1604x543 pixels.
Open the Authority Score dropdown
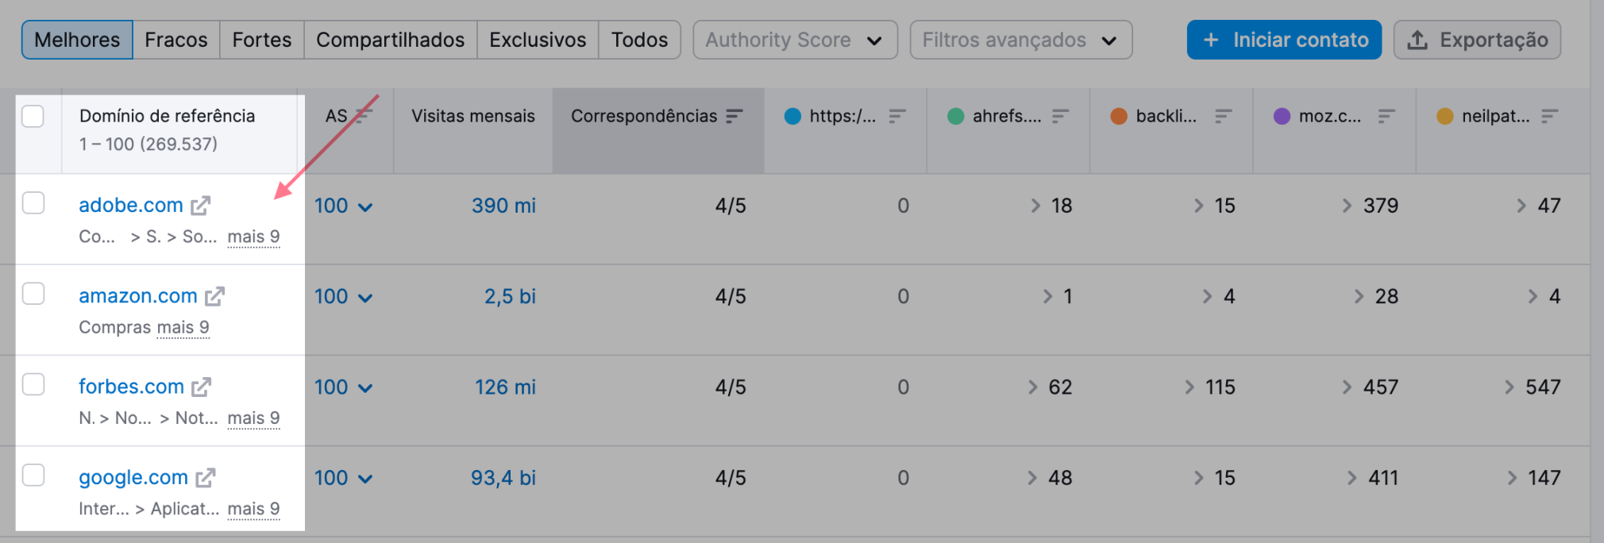(794, 40)
